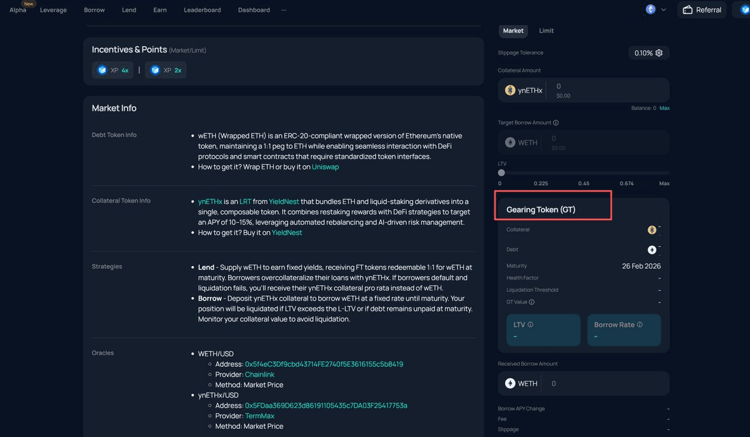Go to the Dashboard page
This screenshot has height=437, width=750.
(254, 10)
